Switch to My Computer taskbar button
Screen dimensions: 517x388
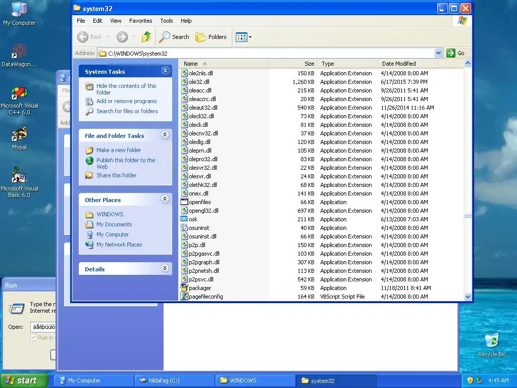pyautogui.click(x=93, y=380)
